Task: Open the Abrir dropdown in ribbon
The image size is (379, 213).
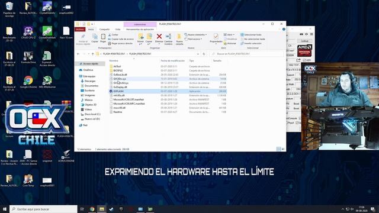Action: pos(229,35)
